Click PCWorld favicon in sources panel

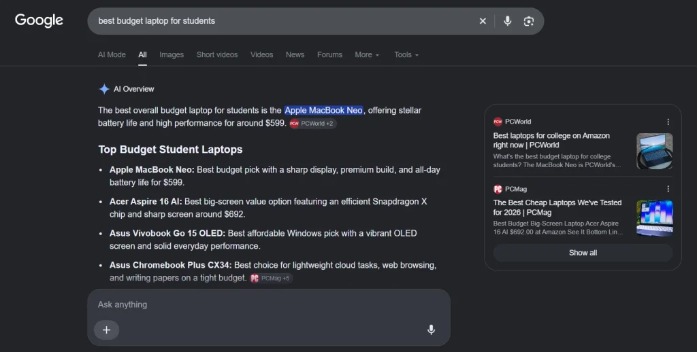point(498,122)
